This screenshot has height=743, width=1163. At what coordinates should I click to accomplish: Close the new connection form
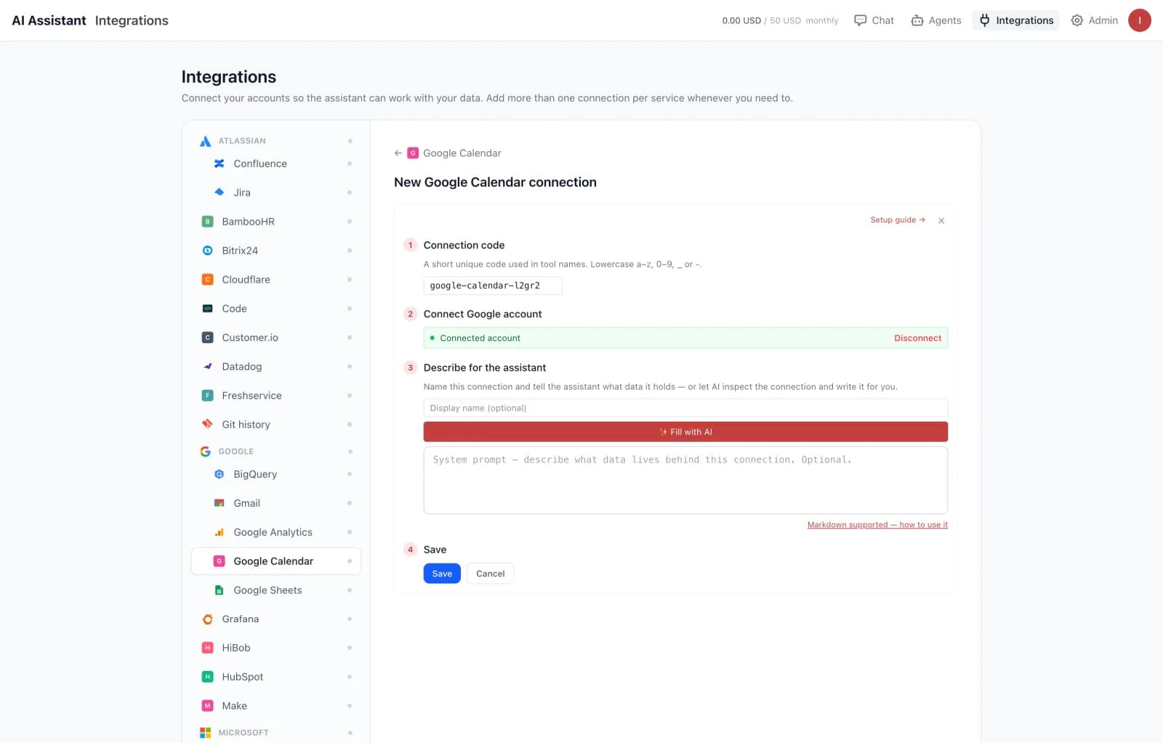tap(941, 220)
